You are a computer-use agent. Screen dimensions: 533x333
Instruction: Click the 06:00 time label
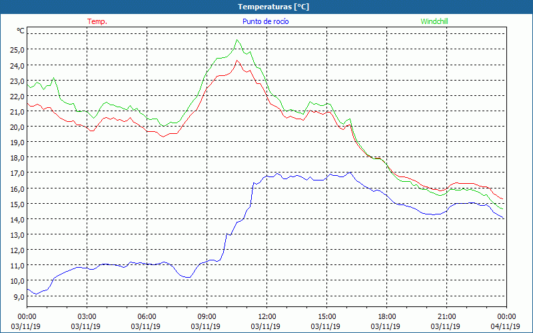tap(147, 317)
